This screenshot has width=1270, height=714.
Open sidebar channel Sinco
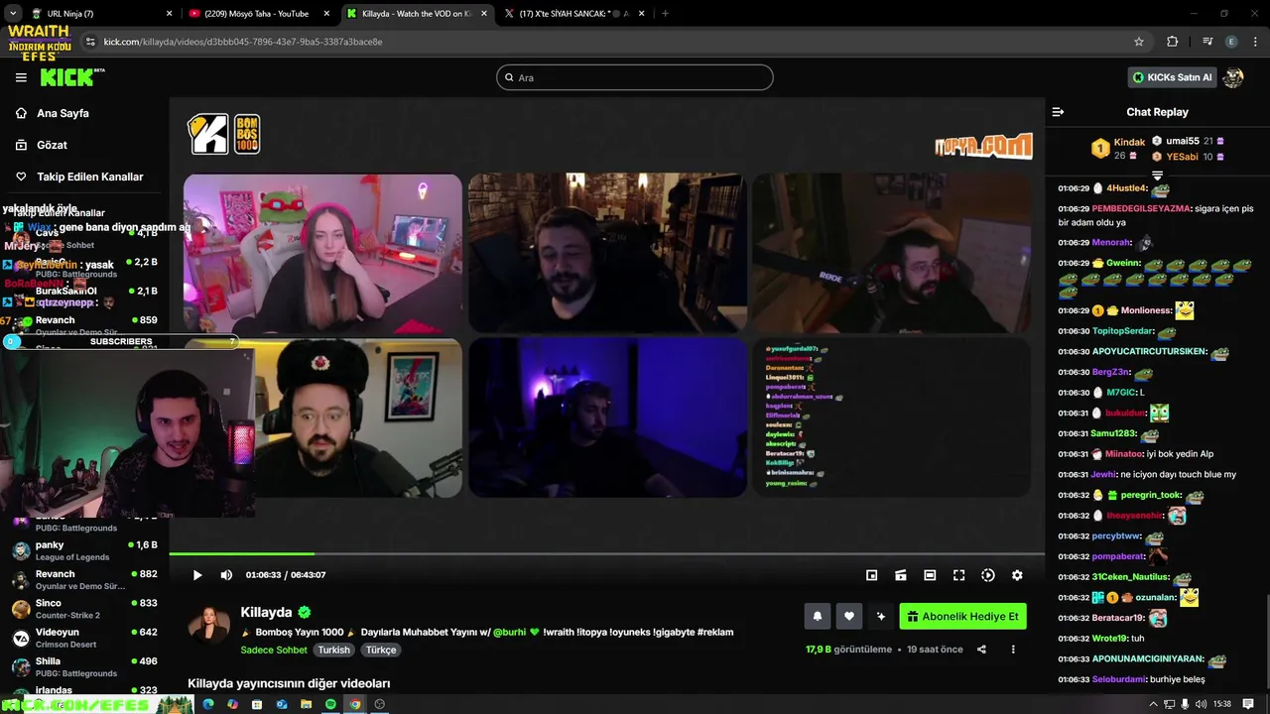[x=84, y=609]
